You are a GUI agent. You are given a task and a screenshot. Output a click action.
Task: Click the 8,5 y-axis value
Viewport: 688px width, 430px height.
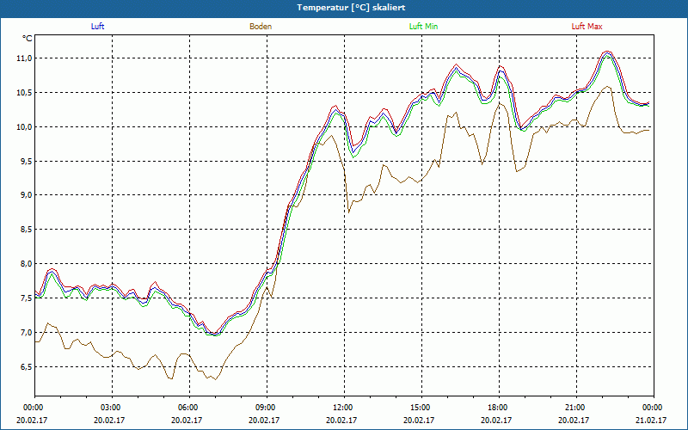click(26, 230)
